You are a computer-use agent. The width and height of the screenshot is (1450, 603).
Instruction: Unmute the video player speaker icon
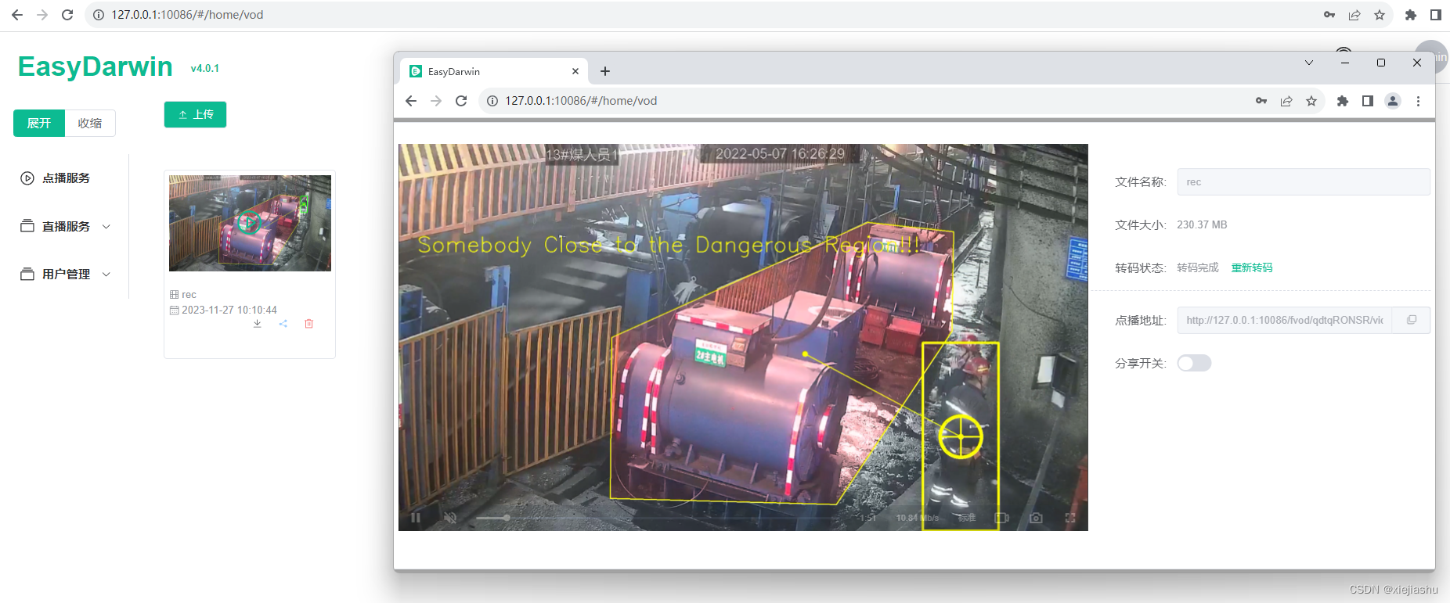click(x=450, y=518)
